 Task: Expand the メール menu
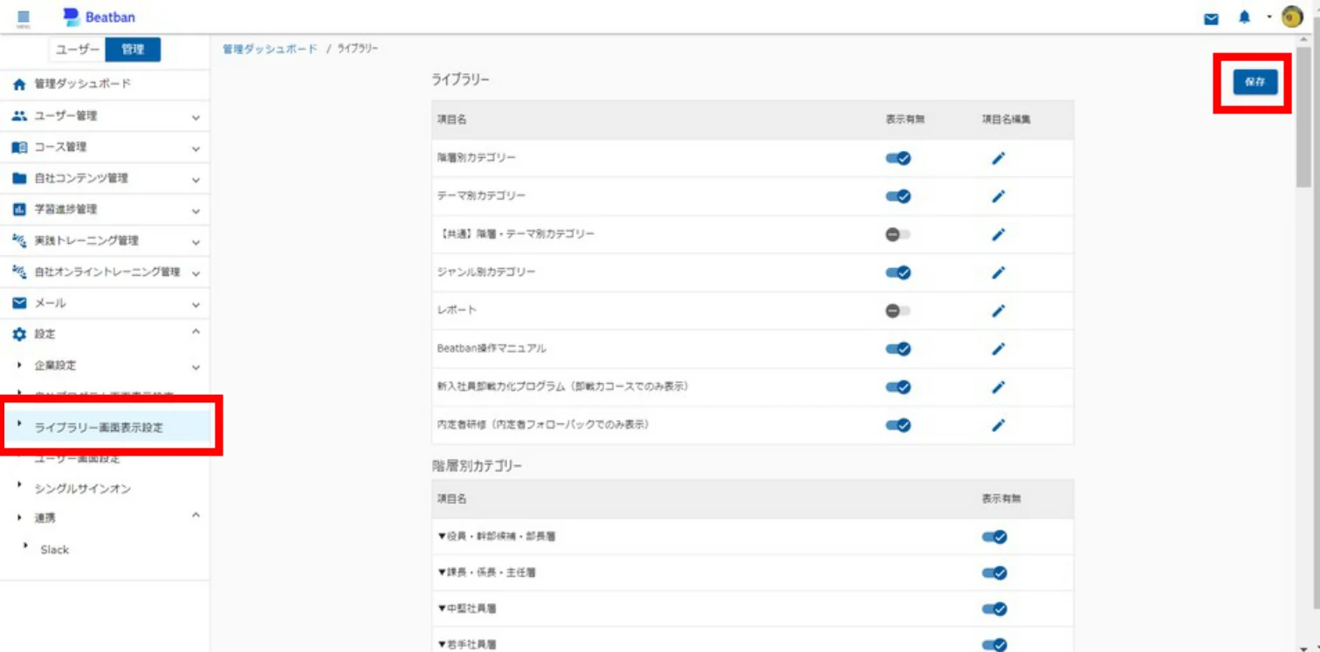[105, 304]
